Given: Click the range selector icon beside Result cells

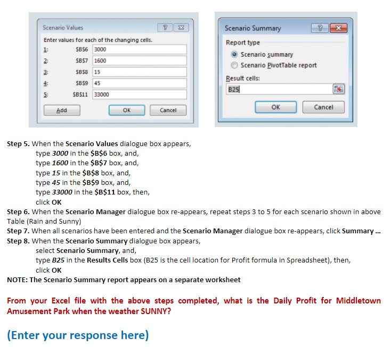Looking at the screenshot, I should tap(339, 89).
